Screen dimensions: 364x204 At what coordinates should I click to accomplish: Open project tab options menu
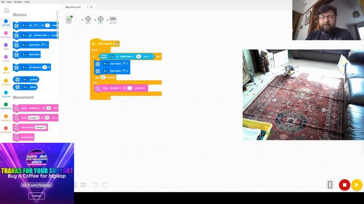tap(87, 7)
